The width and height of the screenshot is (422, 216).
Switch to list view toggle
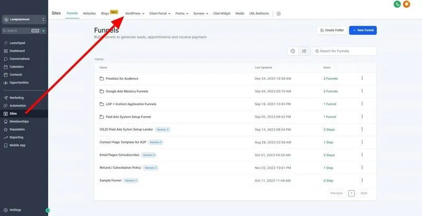point(304,51)
